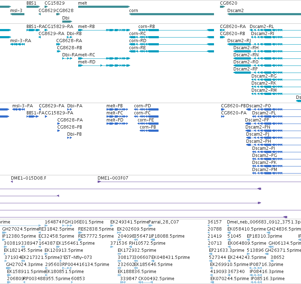Click the Dscam2-RH transcript label
301x284 pixels.
pyautogui.click(x=246, y=48)
